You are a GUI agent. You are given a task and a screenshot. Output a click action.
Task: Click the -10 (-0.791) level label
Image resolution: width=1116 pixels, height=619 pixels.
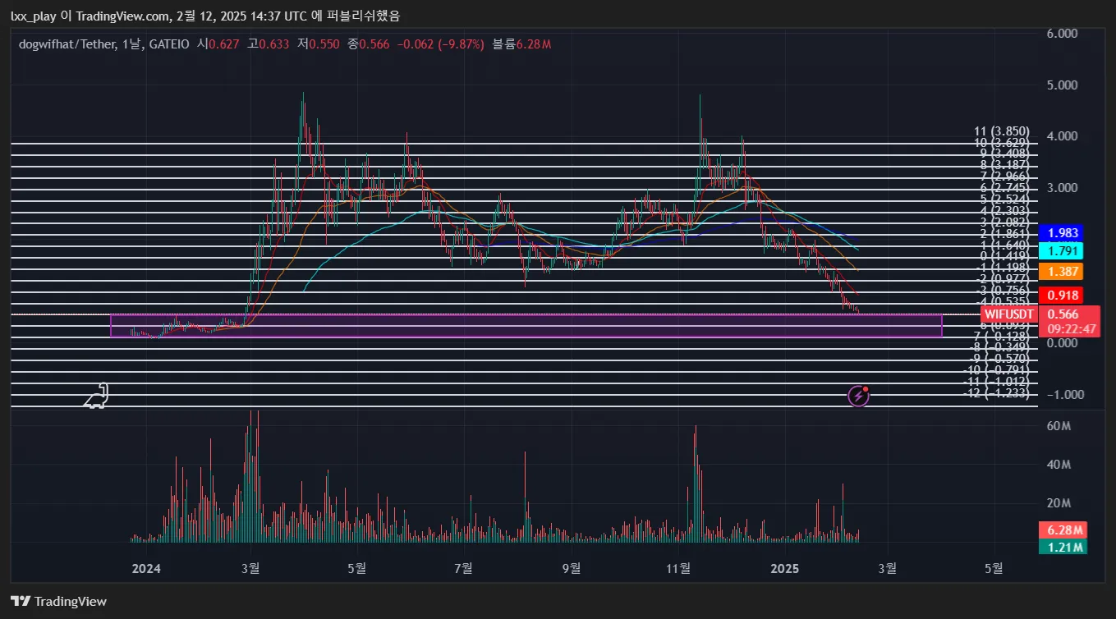pos(996,370)
